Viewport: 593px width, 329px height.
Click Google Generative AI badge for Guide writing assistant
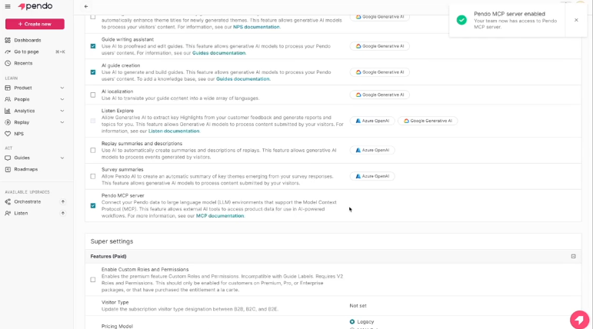pyautogui.click(x=379, y=46)
